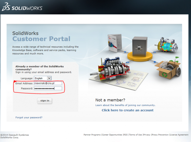191x142 pixels.
Task: Click the Customer Portal heading text
Action: pos(41,39)
